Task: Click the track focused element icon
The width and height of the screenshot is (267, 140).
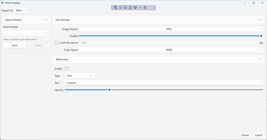Action: 135,8
